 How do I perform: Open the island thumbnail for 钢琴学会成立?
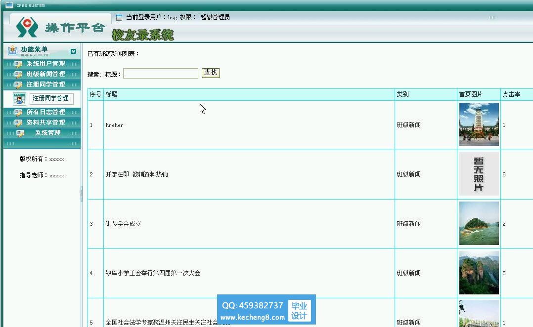click(479, 223)
